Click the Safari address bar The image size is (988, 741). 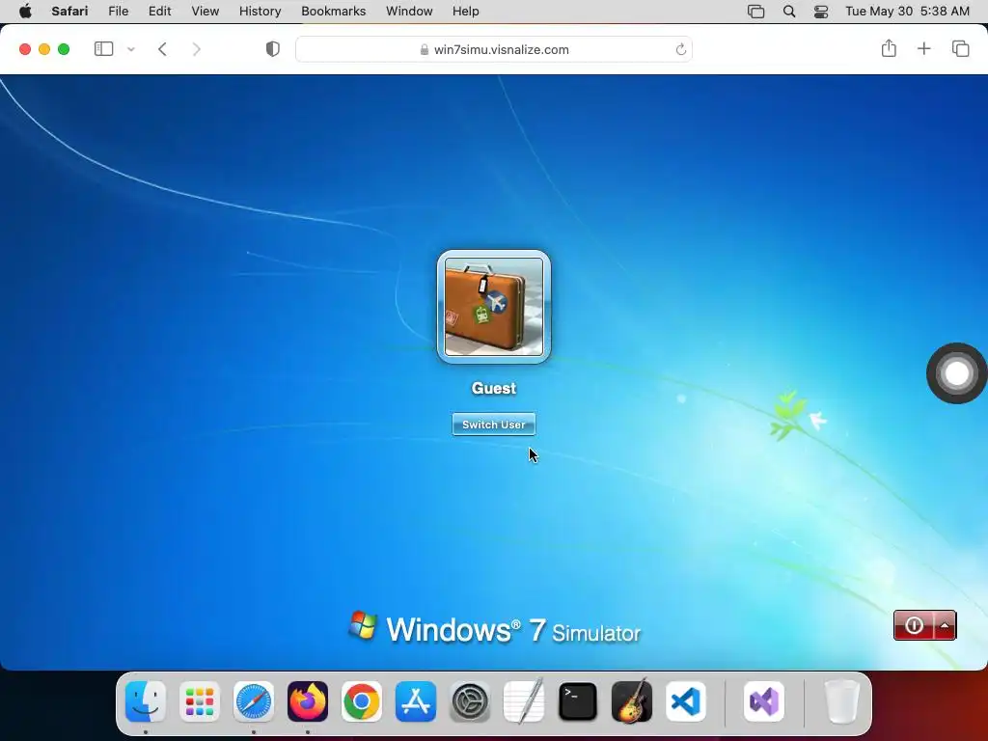(x=494, y=49)
